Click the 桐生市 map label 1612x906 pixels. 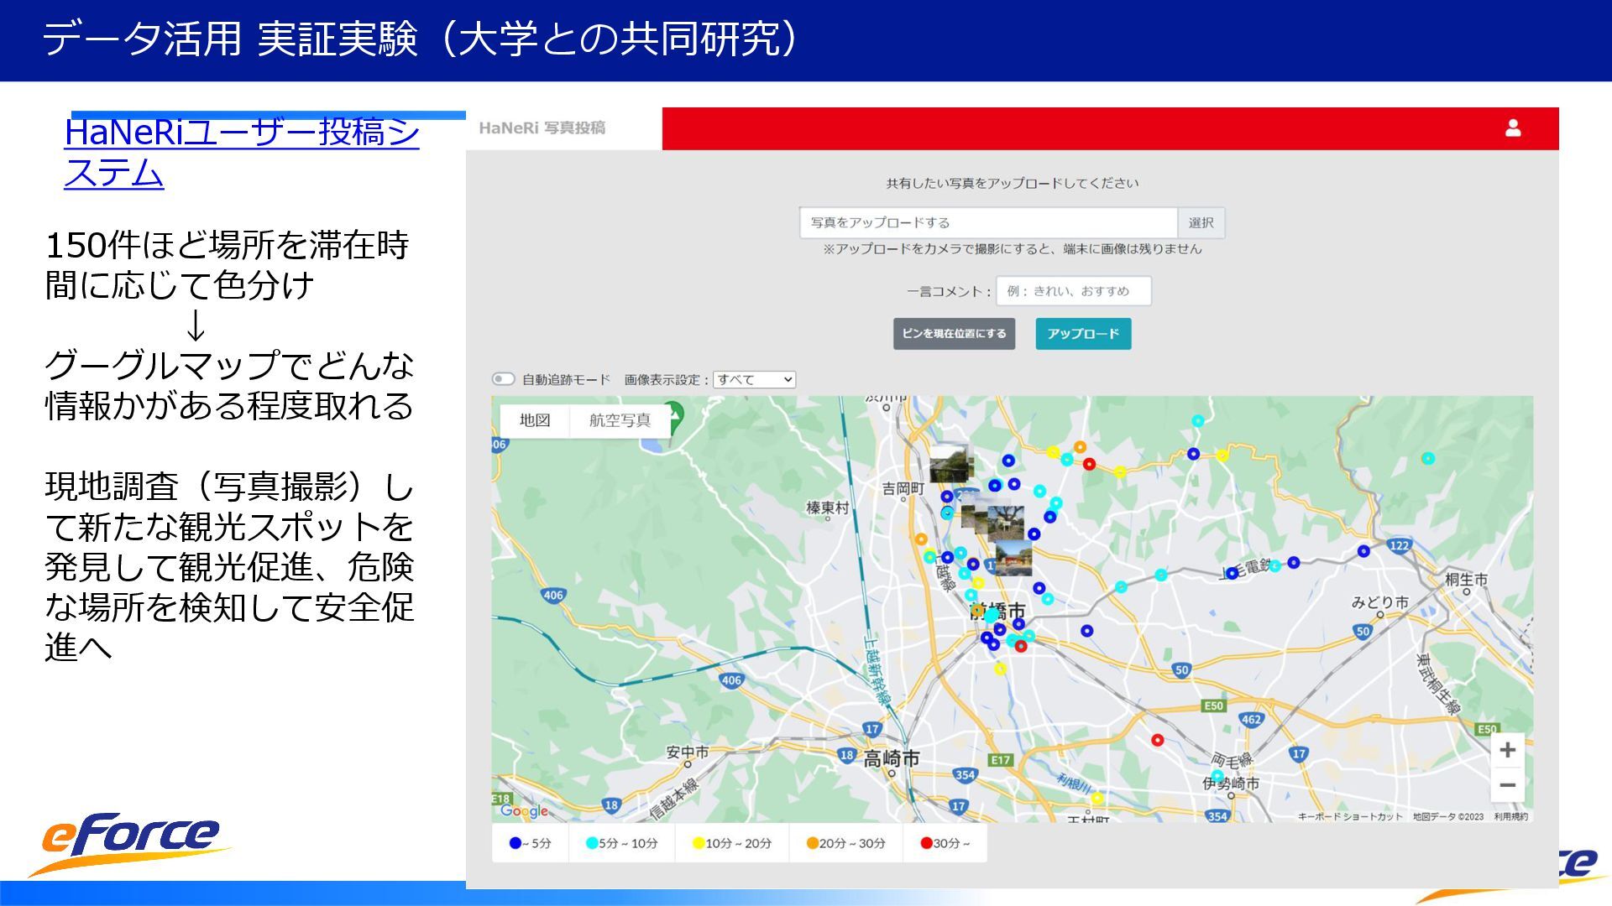tap(1466, 580)
